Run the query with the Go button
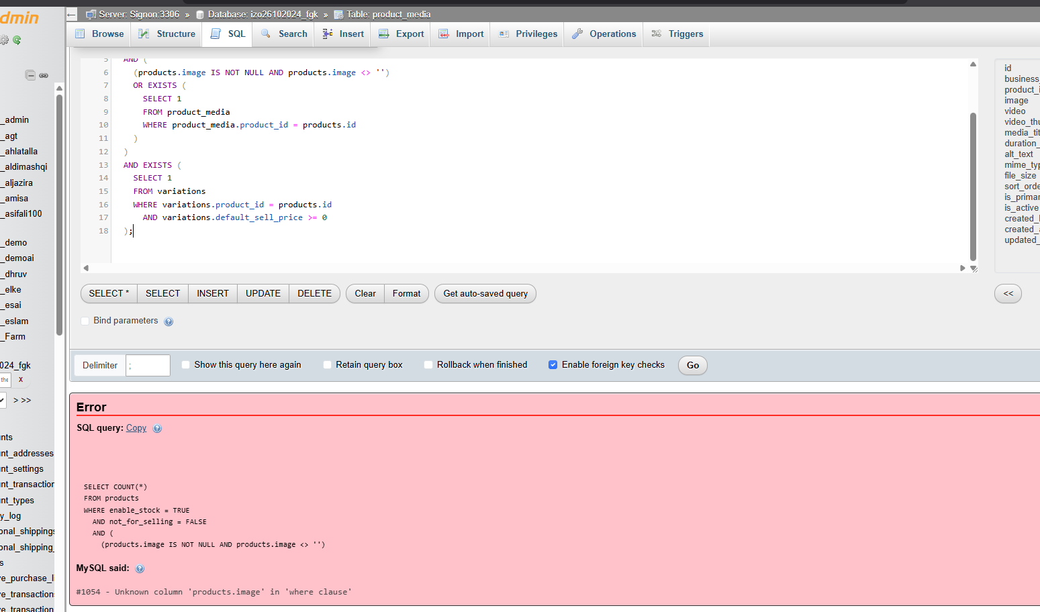Image resolution: width=1040 pixels, height=612 pixels. [693, 365]
